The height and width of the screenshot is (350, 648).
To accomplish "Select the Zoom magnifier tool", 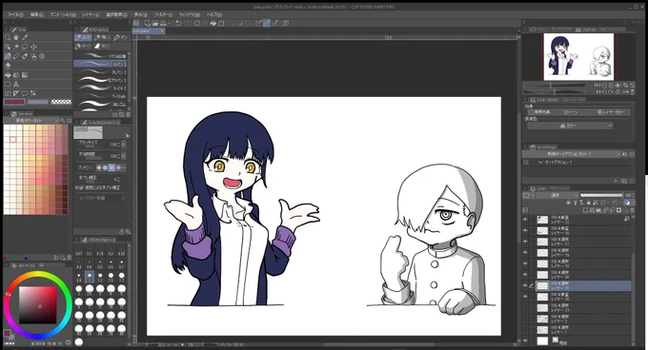I will click(8, 37).
